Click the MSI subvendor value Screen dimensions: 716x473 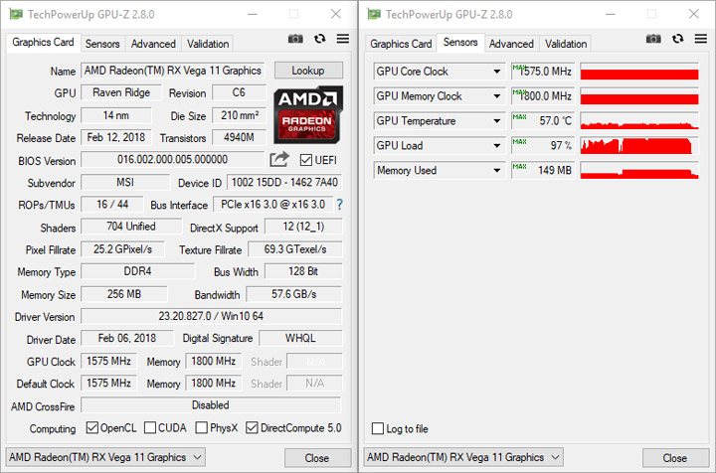tap(125, 183)
